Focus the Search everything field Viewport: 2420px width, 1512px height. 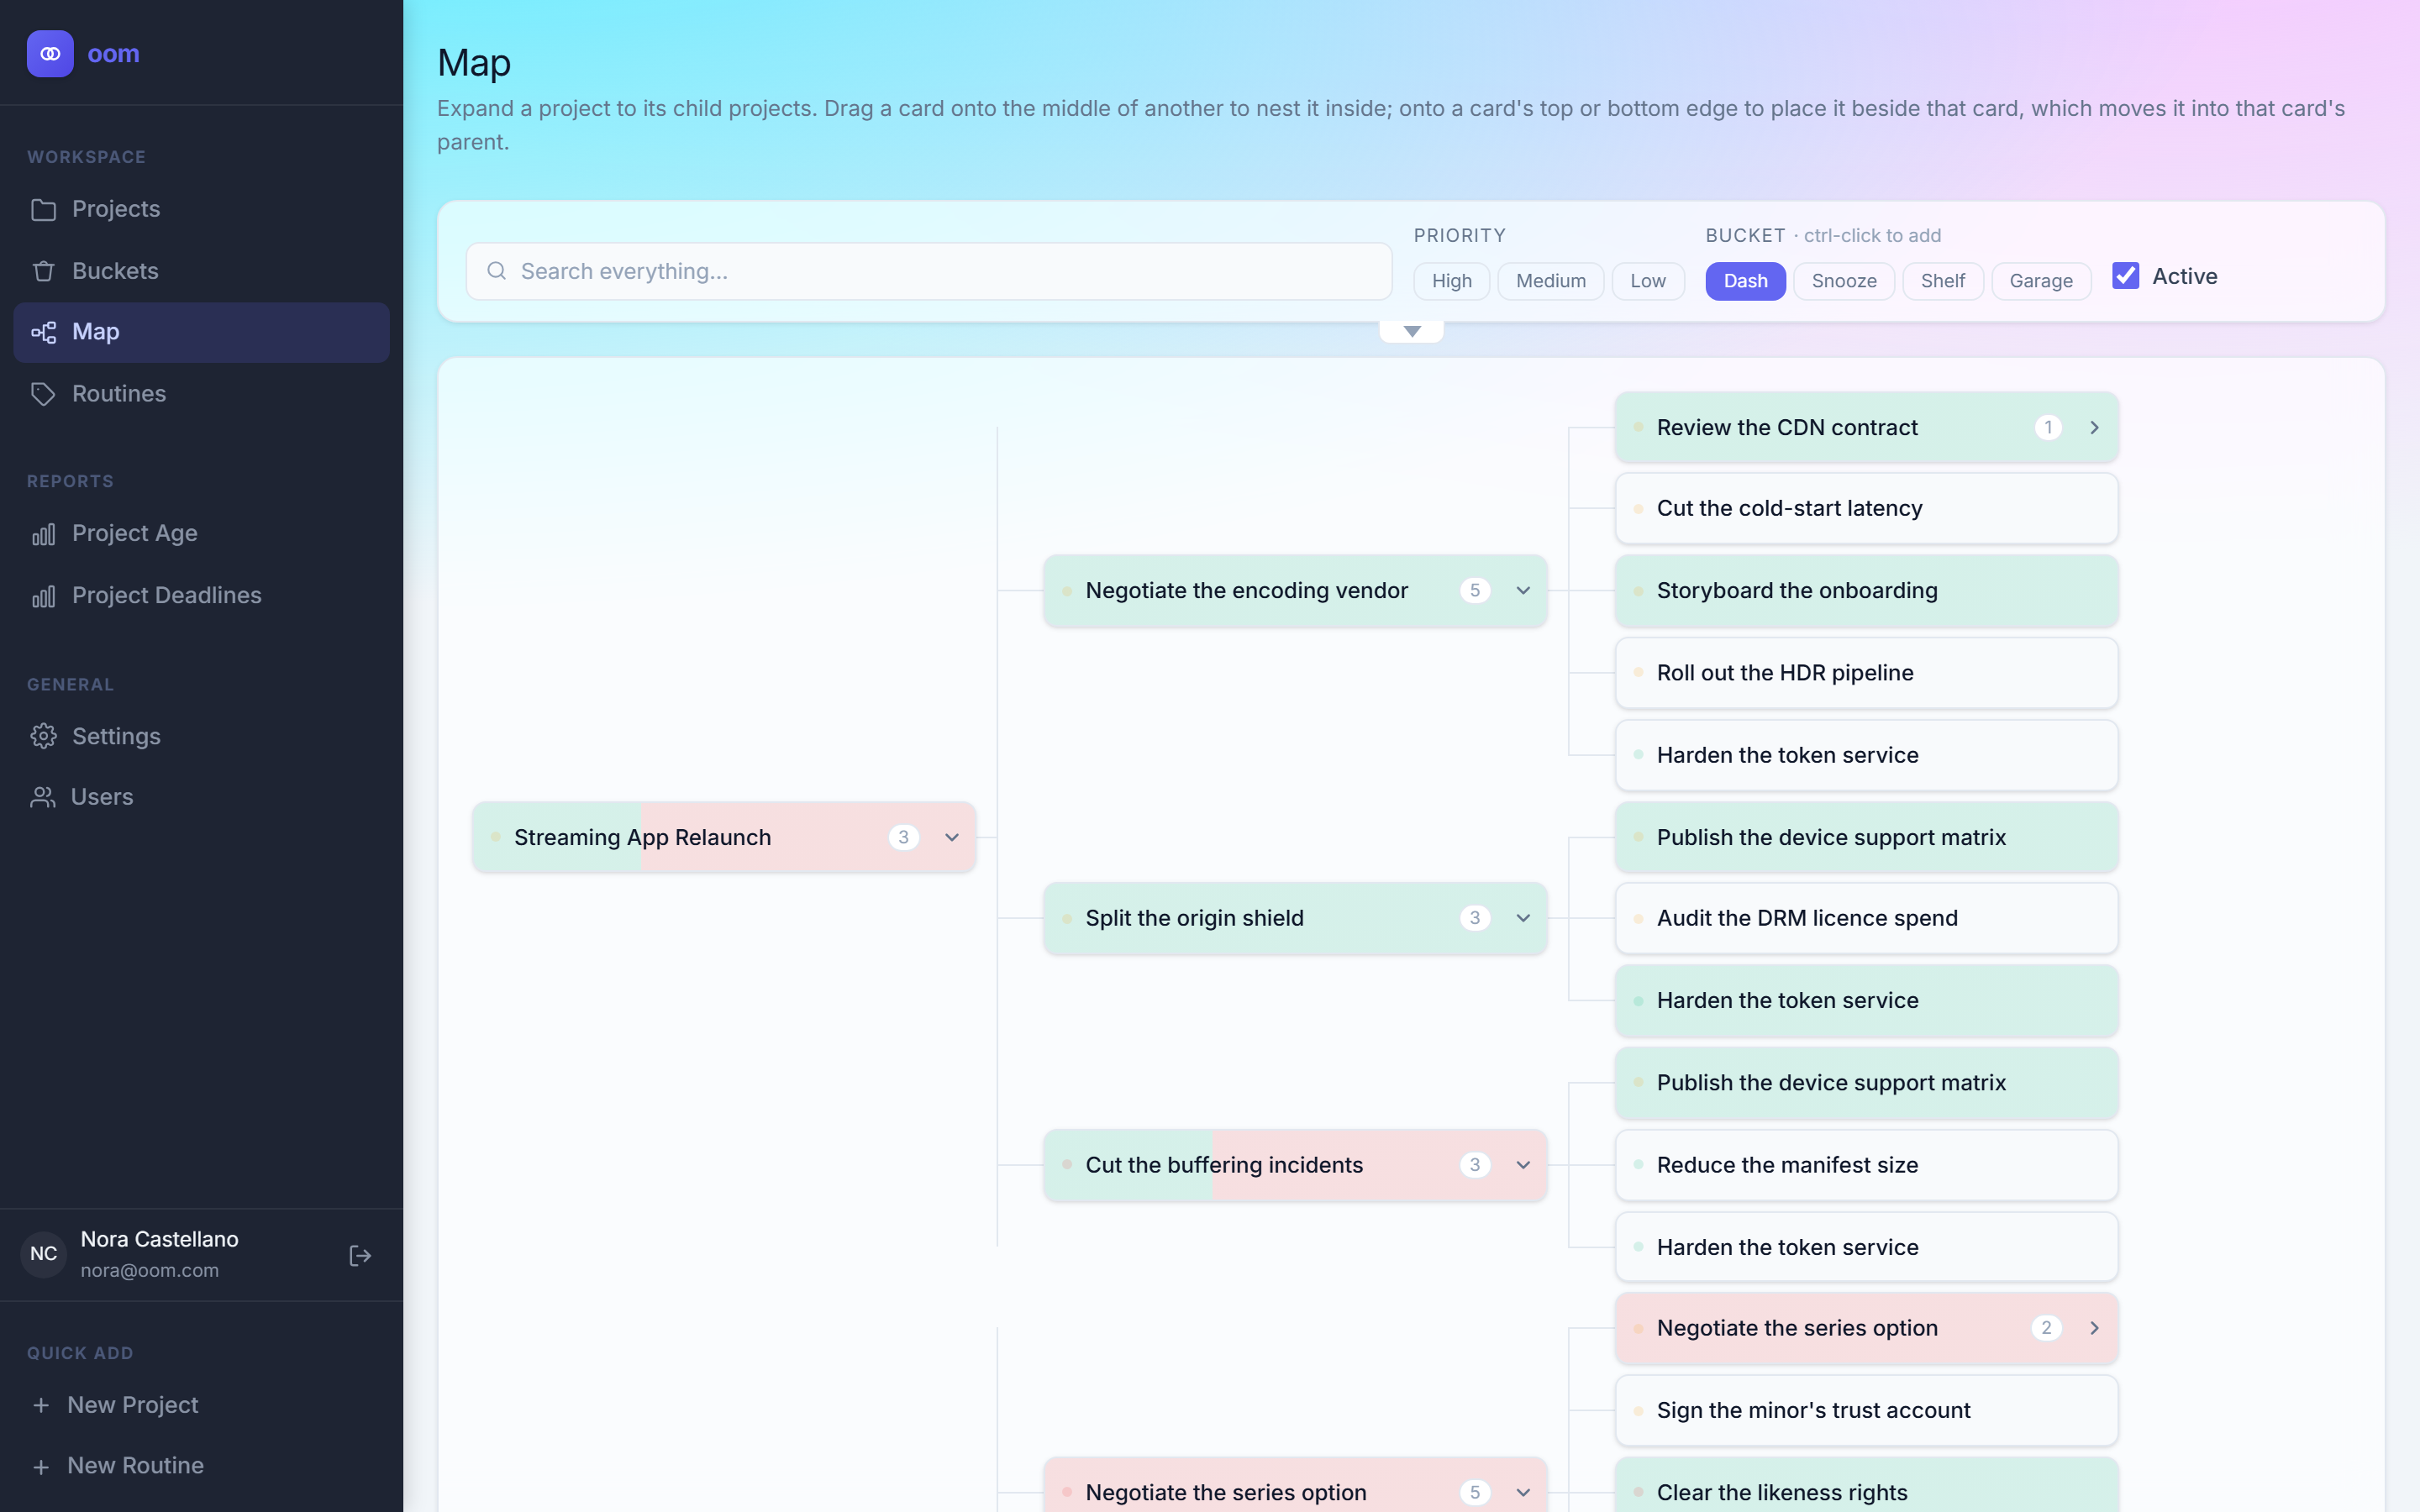tap(929, 271)
